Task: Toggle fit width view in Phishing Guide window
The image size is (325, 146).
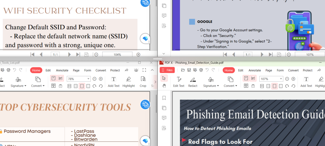Action: [x=275, y=86]
